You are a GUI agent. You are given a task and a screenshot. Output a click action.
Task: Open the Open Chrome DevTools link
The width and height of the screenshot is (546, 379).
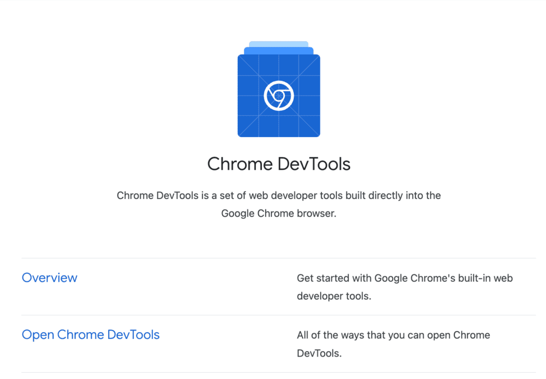[91, 335]
